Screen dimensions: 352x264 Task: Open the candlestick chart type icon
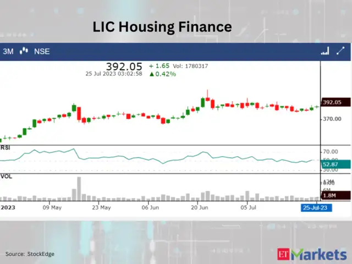coord(24,51)
